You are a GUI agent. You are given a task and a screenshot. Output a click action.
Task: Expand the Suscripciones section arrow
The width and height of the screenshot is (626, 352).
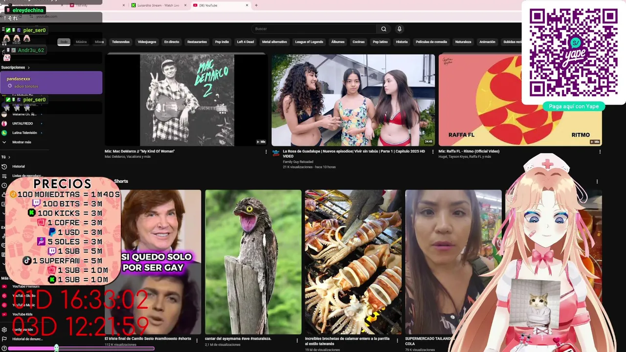28,67
